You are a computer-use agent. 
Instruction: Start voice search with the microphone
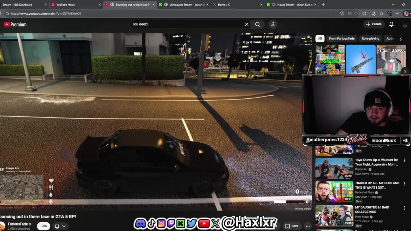click(273, 24)
